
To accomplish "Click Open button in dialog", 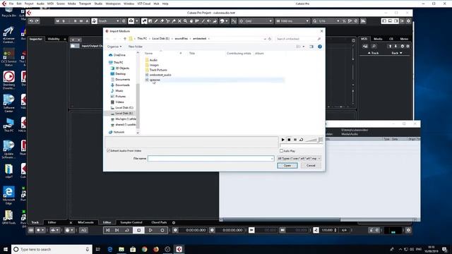I will point(287,166).
